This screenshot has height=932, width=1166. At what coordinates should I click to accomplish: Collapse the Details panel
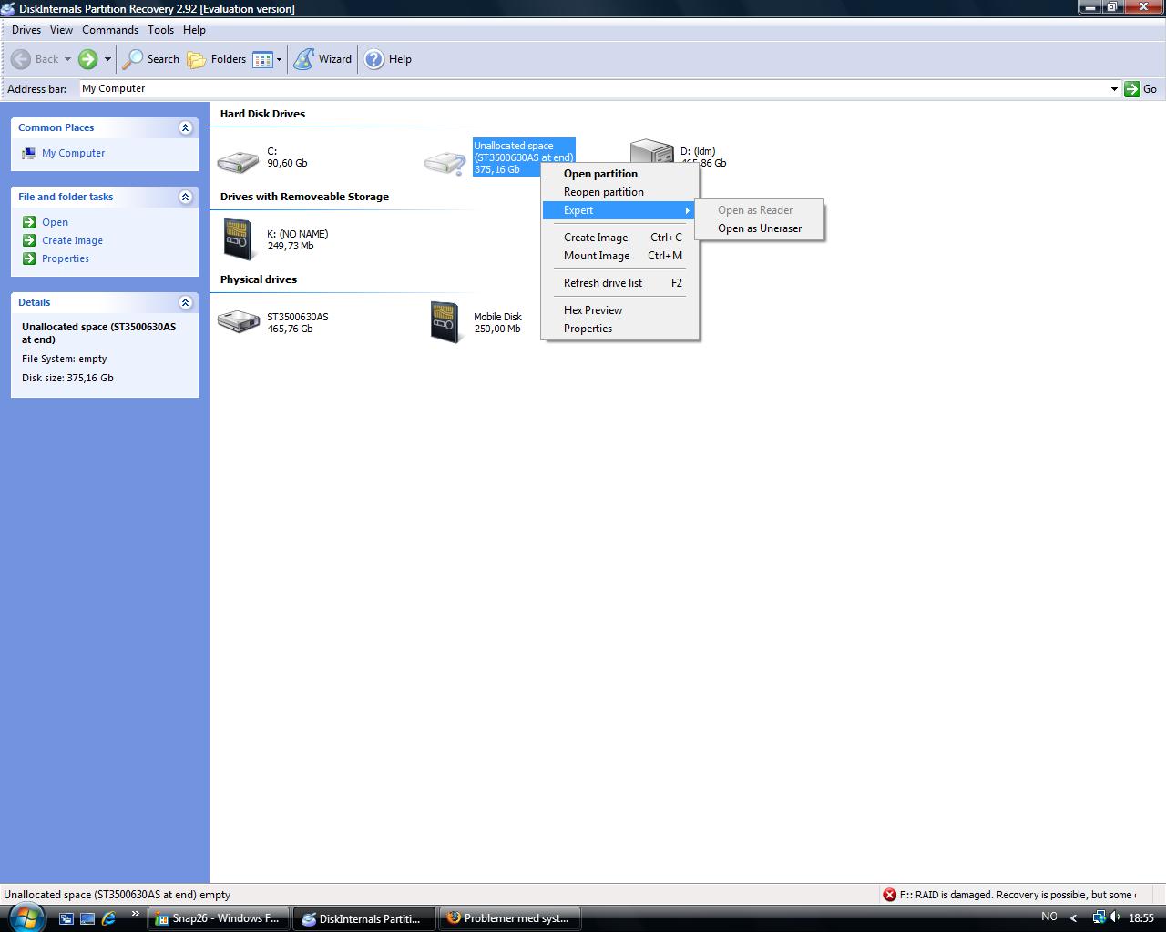pos(186,303)
